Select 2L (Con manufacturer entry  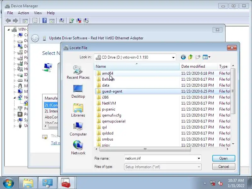tap(51, 105)
